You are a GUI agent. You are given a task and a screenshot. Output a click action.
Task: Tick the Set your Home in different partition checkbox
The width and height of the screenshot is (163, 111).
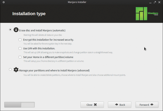pos(20,57)
